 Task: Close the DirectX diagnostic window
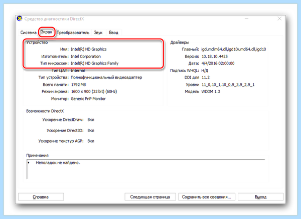pyautogui.click(x=279, y=18)
